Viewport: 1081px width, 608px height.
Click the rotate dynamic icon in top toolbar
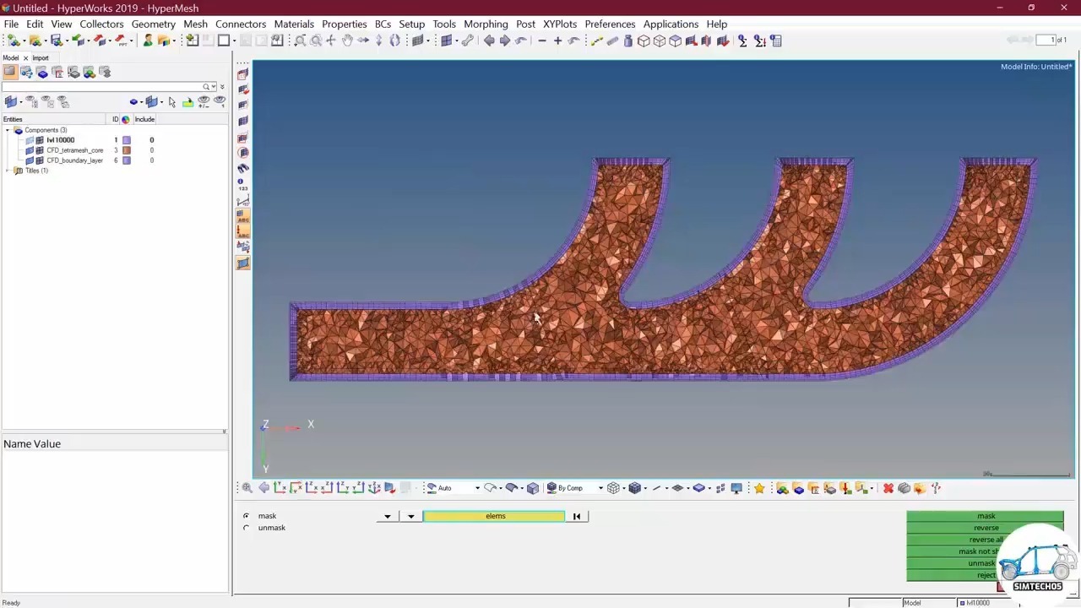tap(394, 41)
